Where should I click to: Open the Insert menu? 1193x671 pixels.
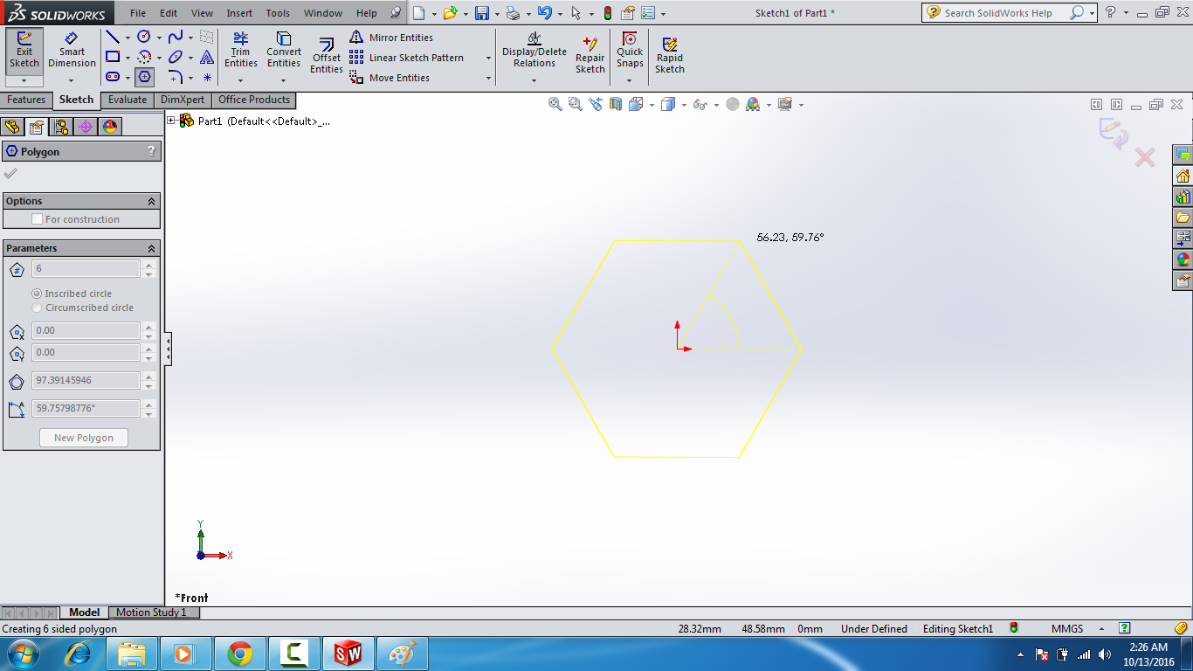click(239, 13)
